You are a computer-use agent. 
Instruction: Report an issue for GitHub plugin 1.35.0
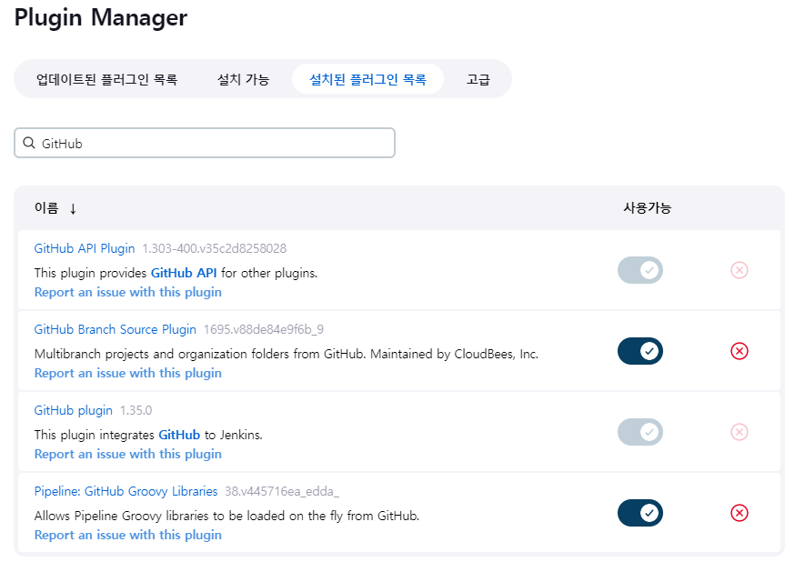tap(128, 455)
